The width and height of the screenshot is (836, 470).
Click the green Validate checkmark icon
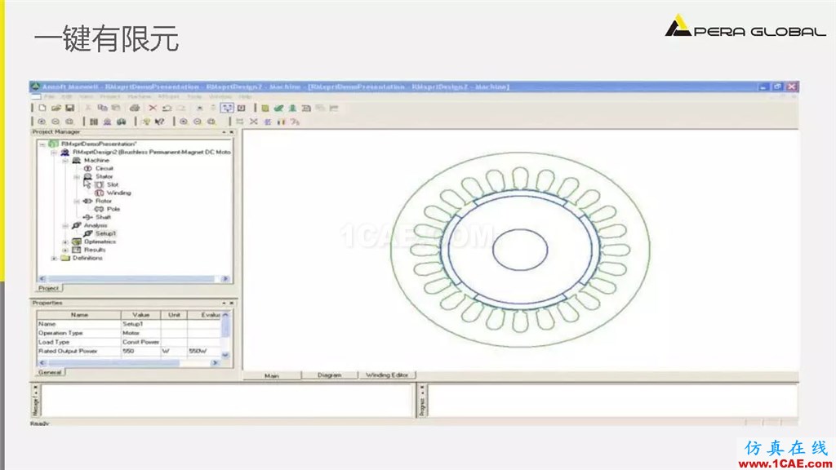279,109
